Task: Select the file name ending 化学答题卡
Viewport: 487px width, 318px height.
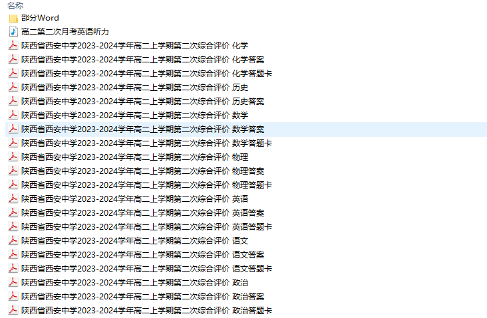Action: 146,74
